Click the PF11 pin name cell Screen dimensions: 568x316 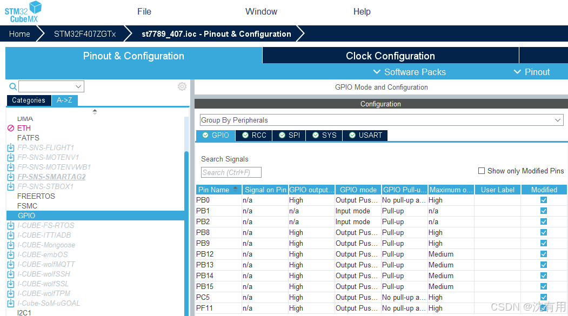(218, 308)
